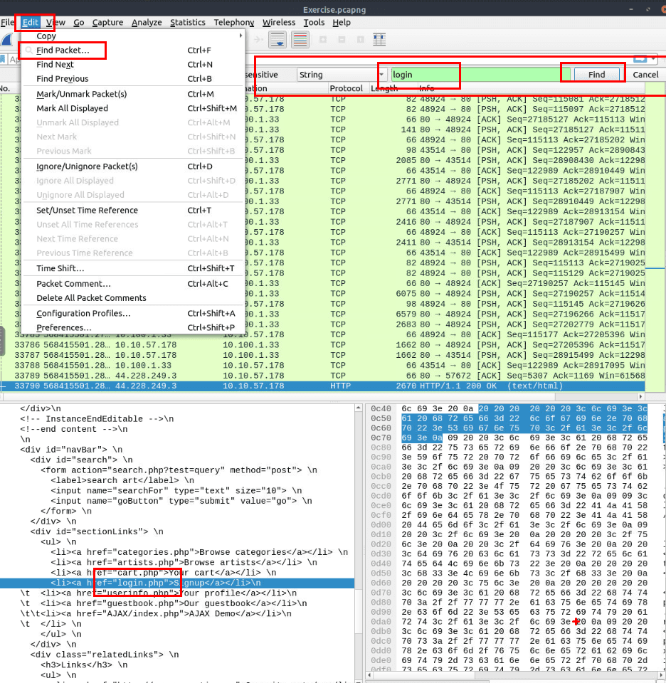The image size is (666, 683).
Task: Click the Protocol column header
Action: tap(345, 88)
